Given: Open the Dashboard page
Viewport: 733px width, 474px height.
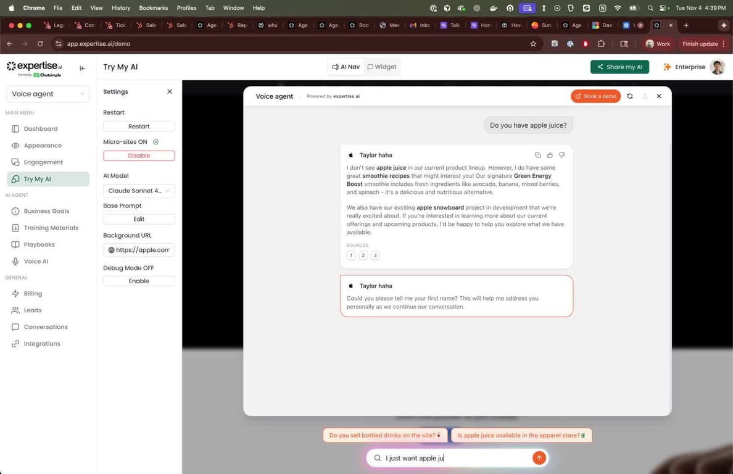Looking at the screenshot, I should [41, 128].
